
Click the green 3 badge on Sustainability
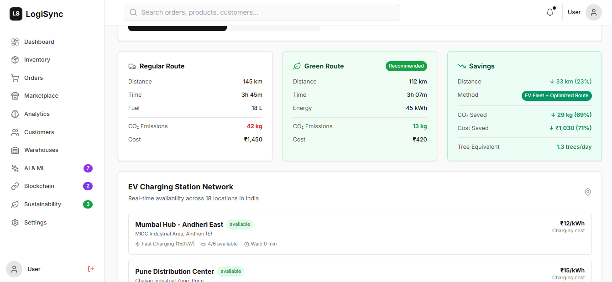(x=88, y=204)
